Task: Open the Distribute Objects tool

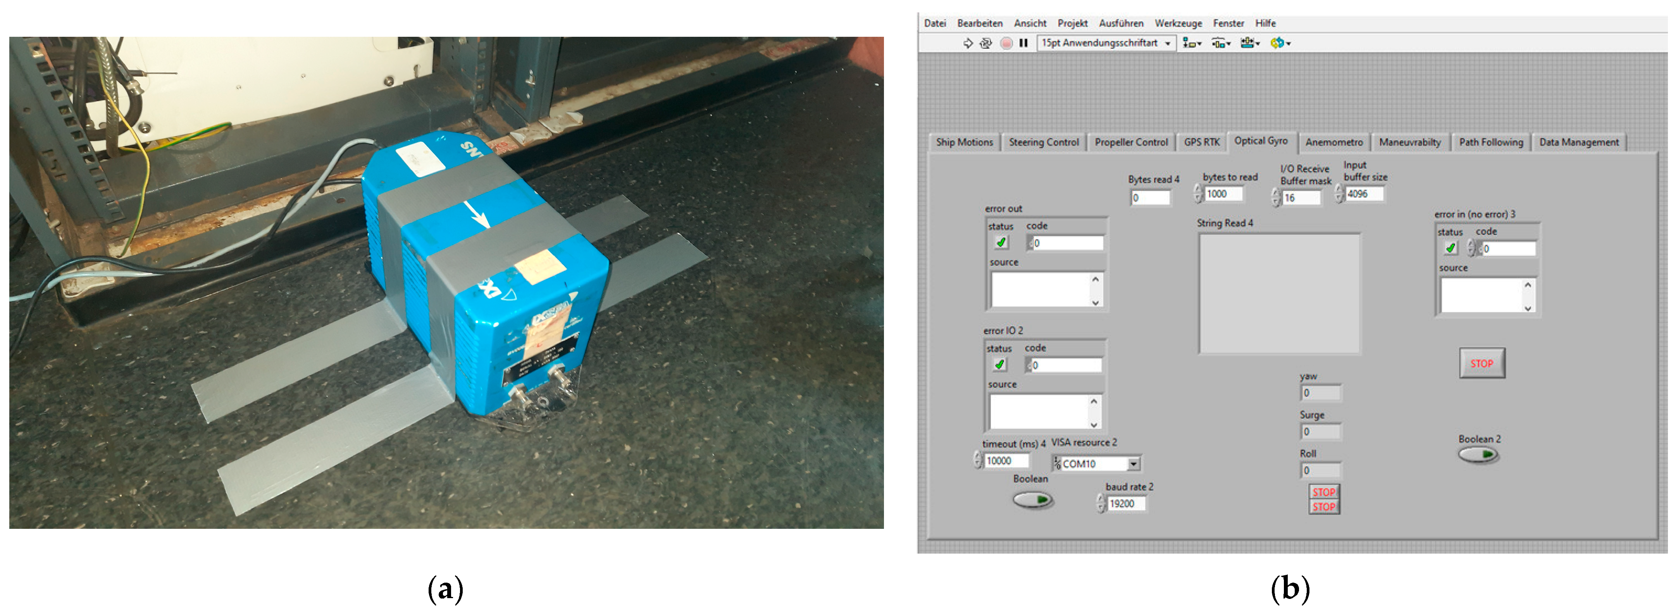Action: pos(1220,43)
